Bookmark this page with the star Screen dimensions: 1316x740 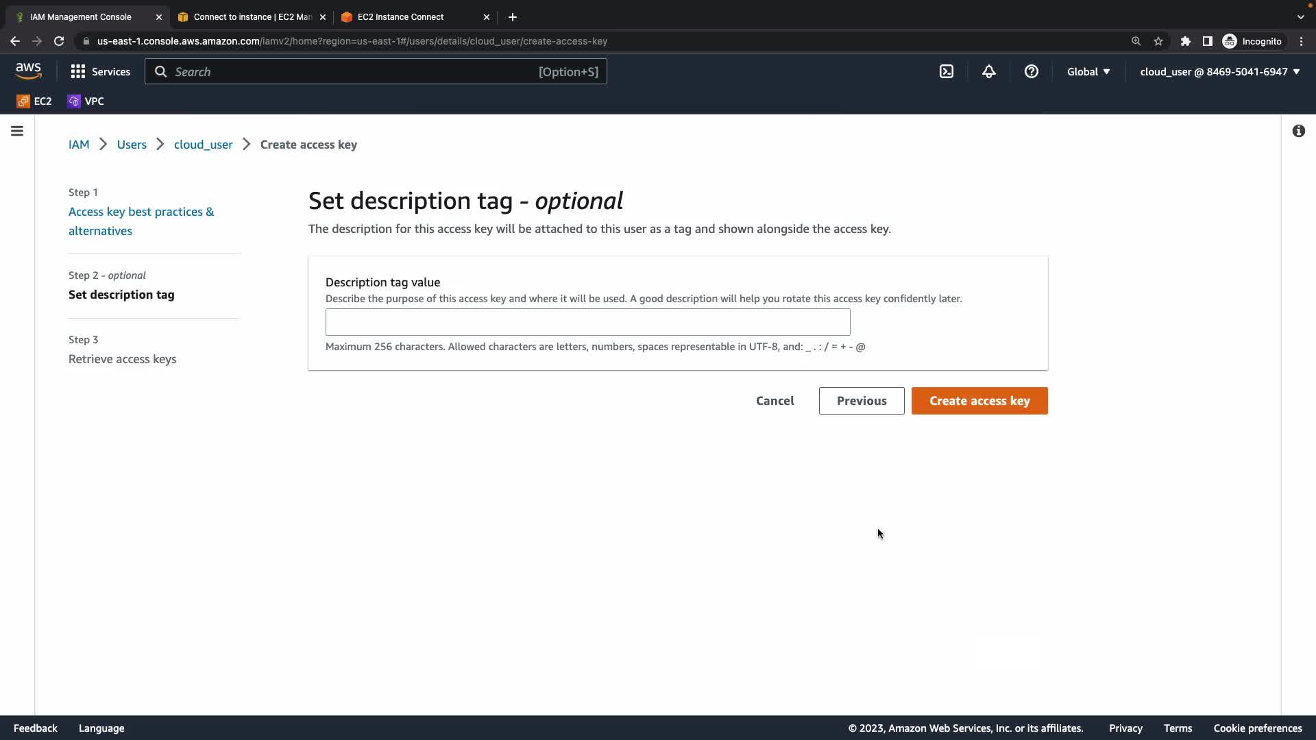click(x=1158, y=41)
